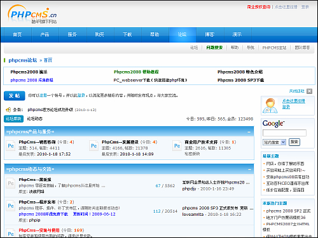This screenshot has width=318, height=238.
Task: Click the phpcms论坛 breadcrumb link
Action: pyautogui.click(x=23, y=60)
